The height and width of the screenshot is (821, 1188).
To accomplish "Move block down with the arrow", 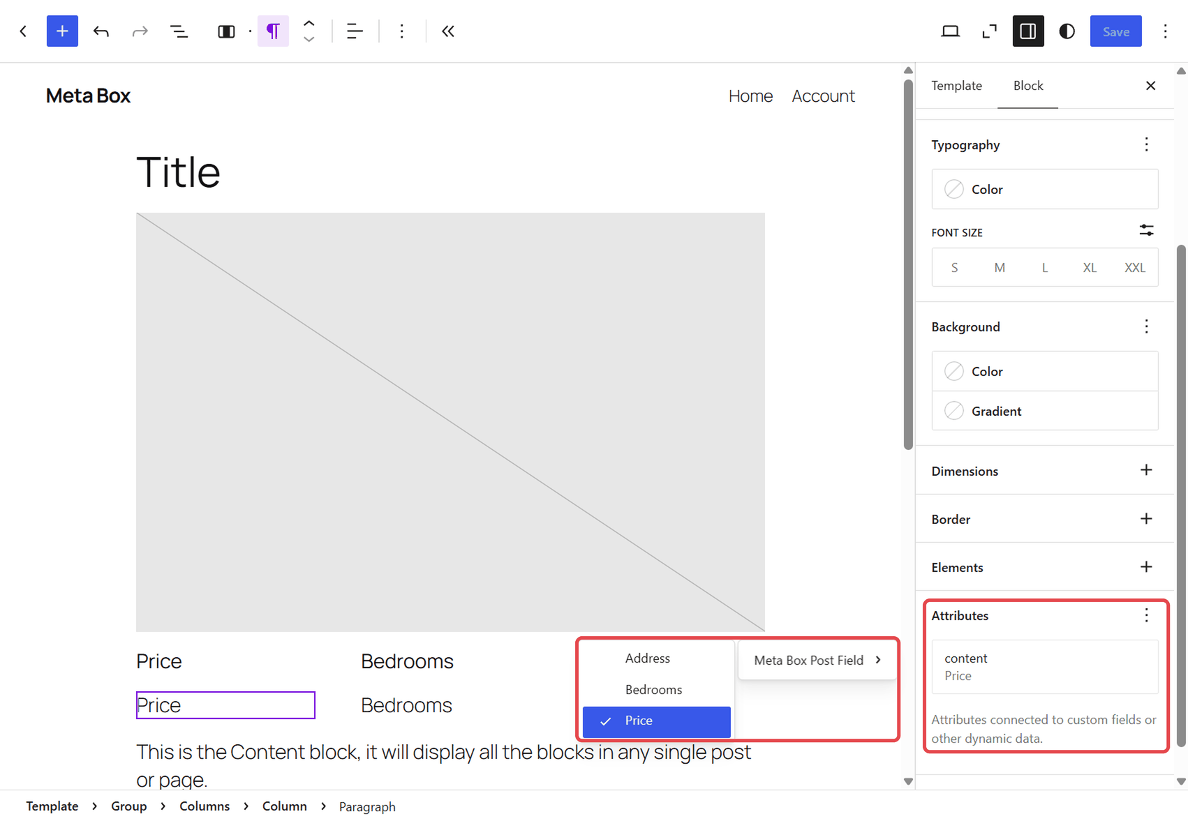I will coord(309,40).
